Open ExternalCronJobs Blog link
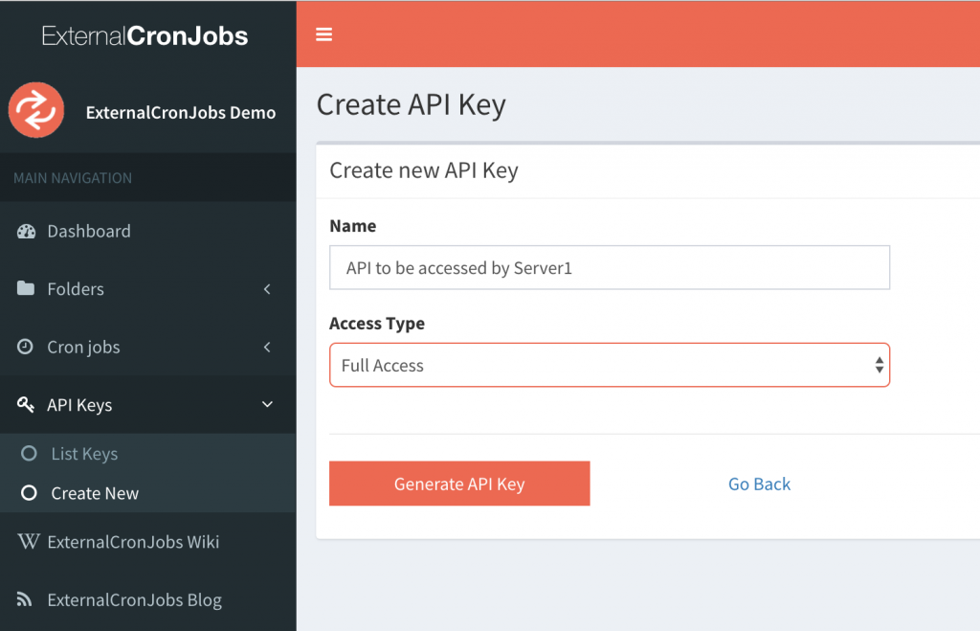 coord(148,599)
